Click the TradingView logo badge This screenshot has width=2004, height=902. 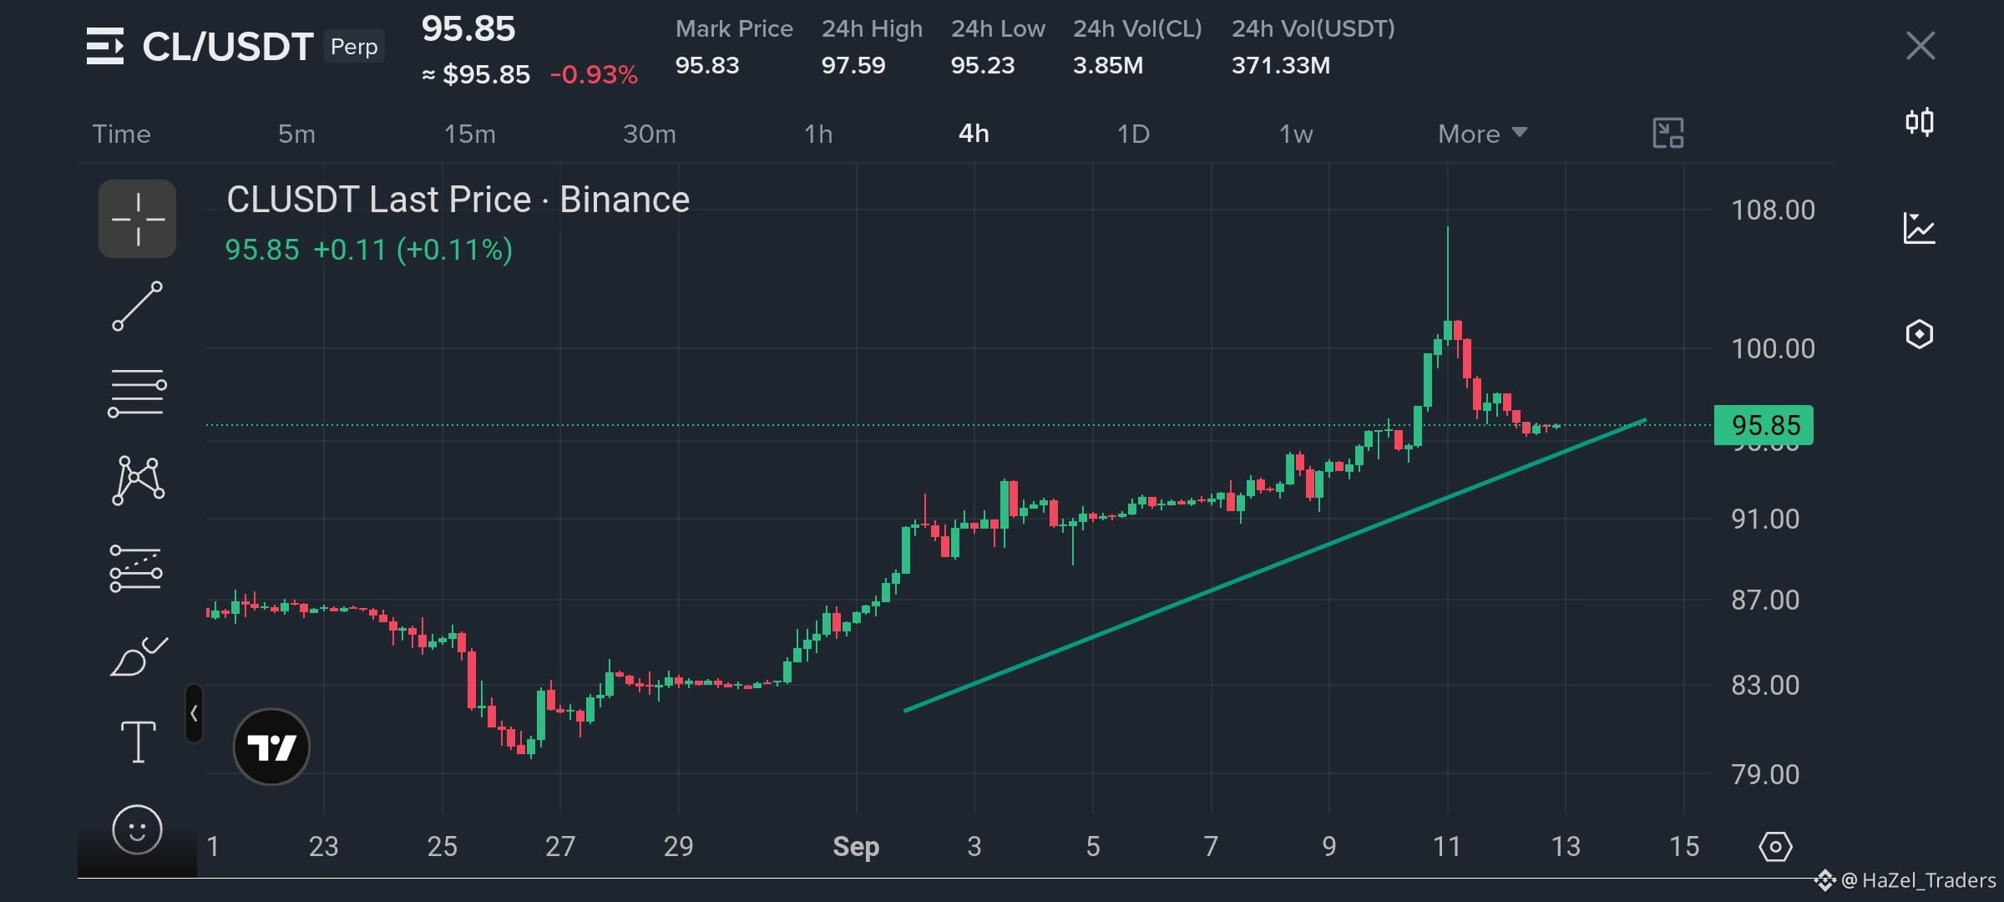tap(271, 747)
